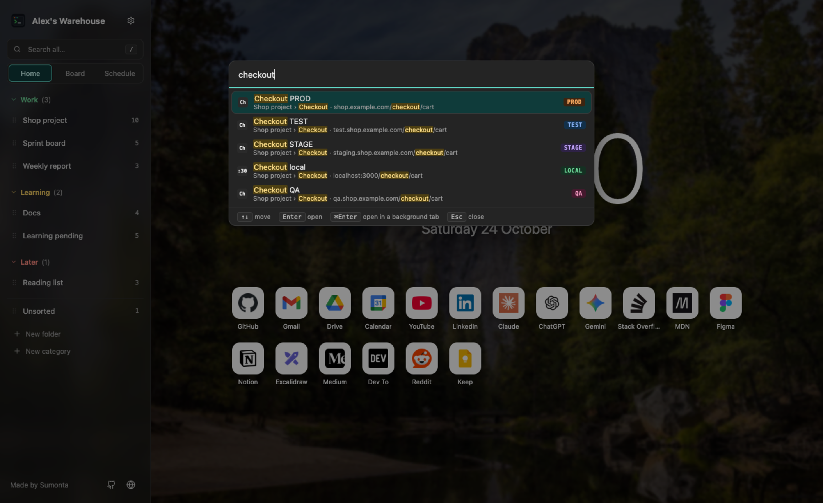Open the Calendar shortcut icon
This screenshot has height=503, width=823.
pos(378,303)
